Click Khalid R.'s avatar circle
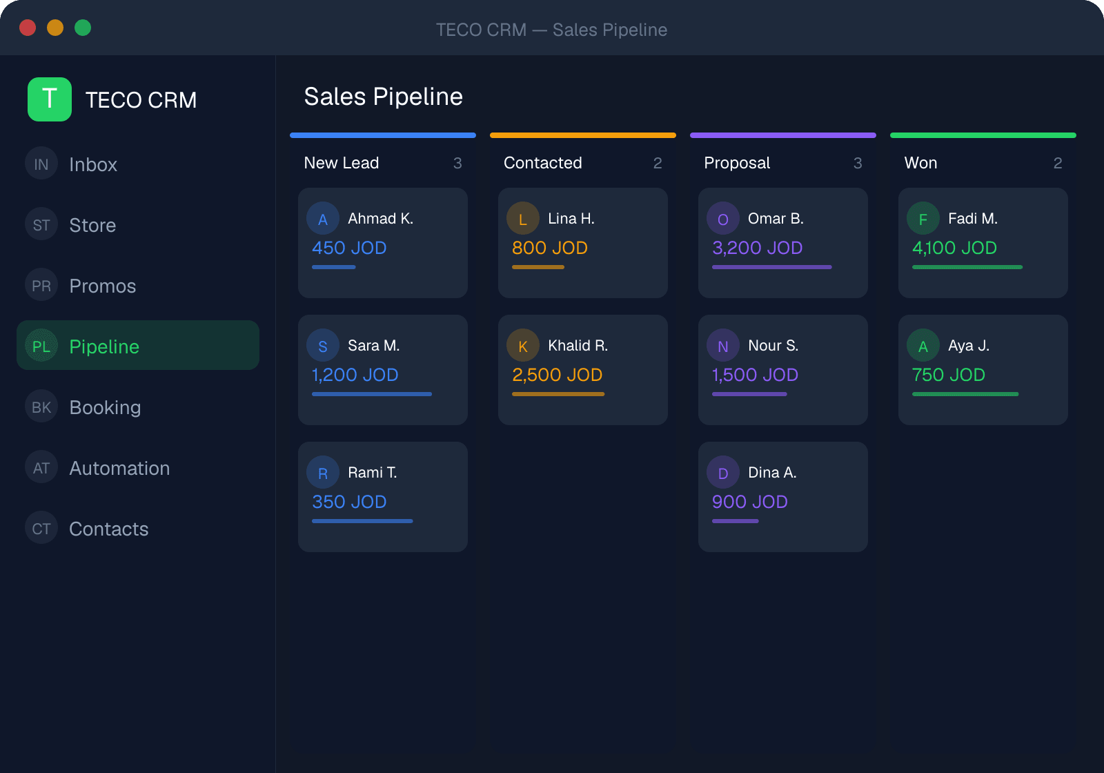This screenshot has width=1104, height=773. [x=523, y=346]
